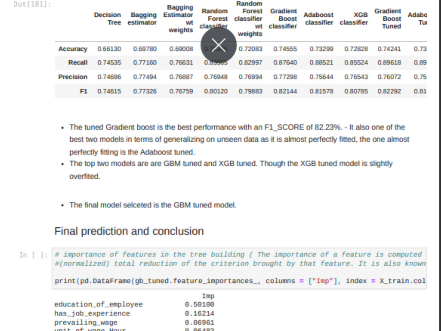
Task: Click the bullet about GBM tuned and XGB tuned
Action: pyautogui.click(x=231, y=170)
